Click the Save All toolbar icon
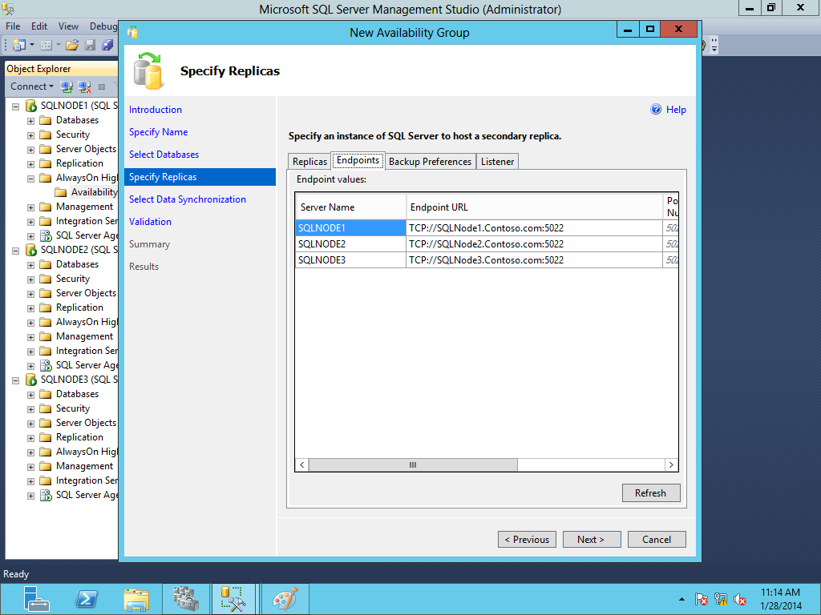 (x=107, y=45)
